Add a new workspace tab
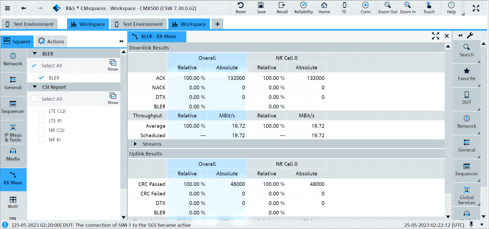Image resolution: width=489 pixels, height=229 pixels. (217, 24)
